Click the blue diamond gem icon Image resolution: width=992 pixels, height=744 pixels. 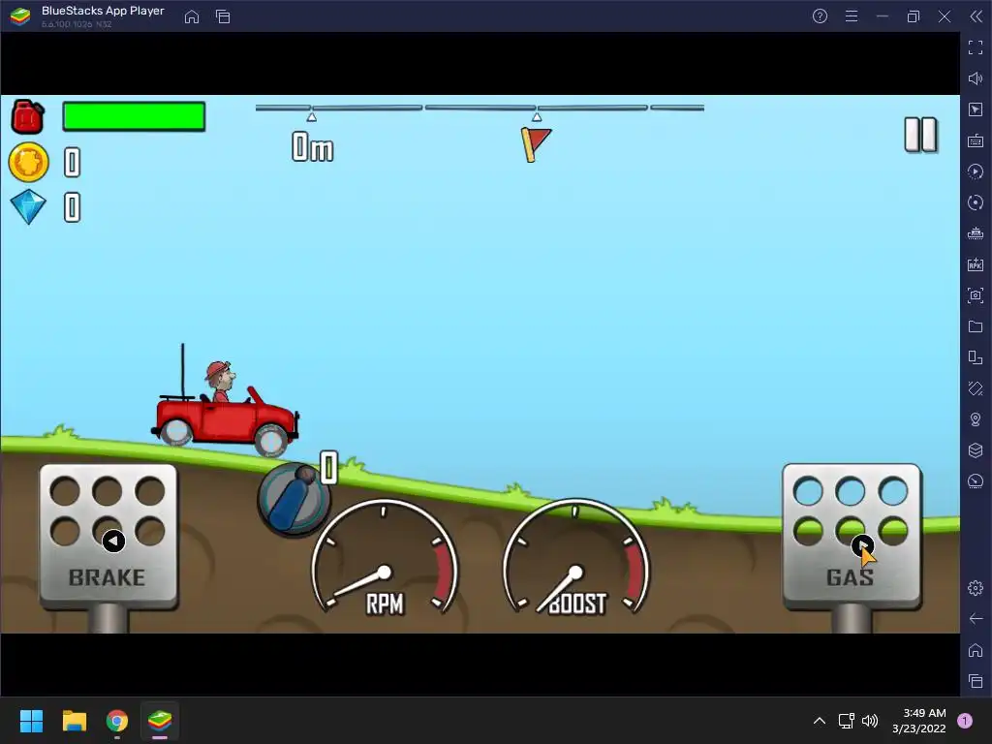click(x=28, y=207)
